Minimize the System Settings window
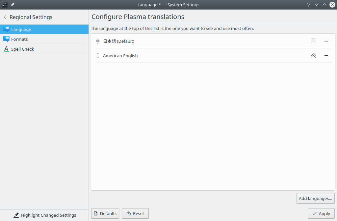 click(317, 5)
